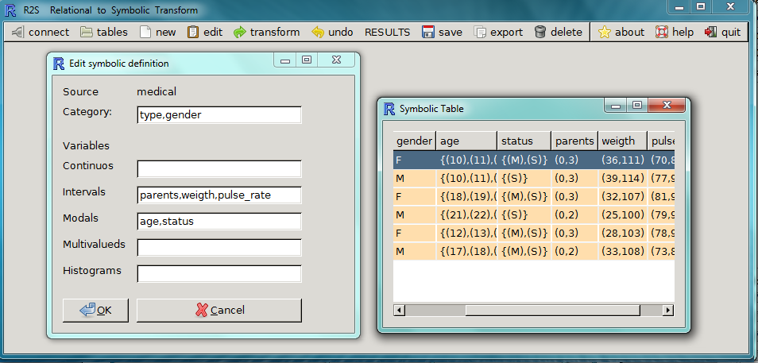This screenshot has height=363, width=758.
Task: Open the tables folder icon
Action: point(87,33)
